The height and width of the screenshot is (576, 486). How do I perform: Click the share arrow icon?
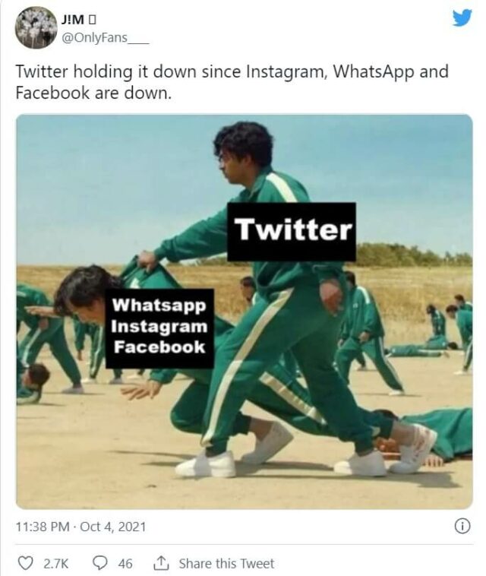[160, 563]
